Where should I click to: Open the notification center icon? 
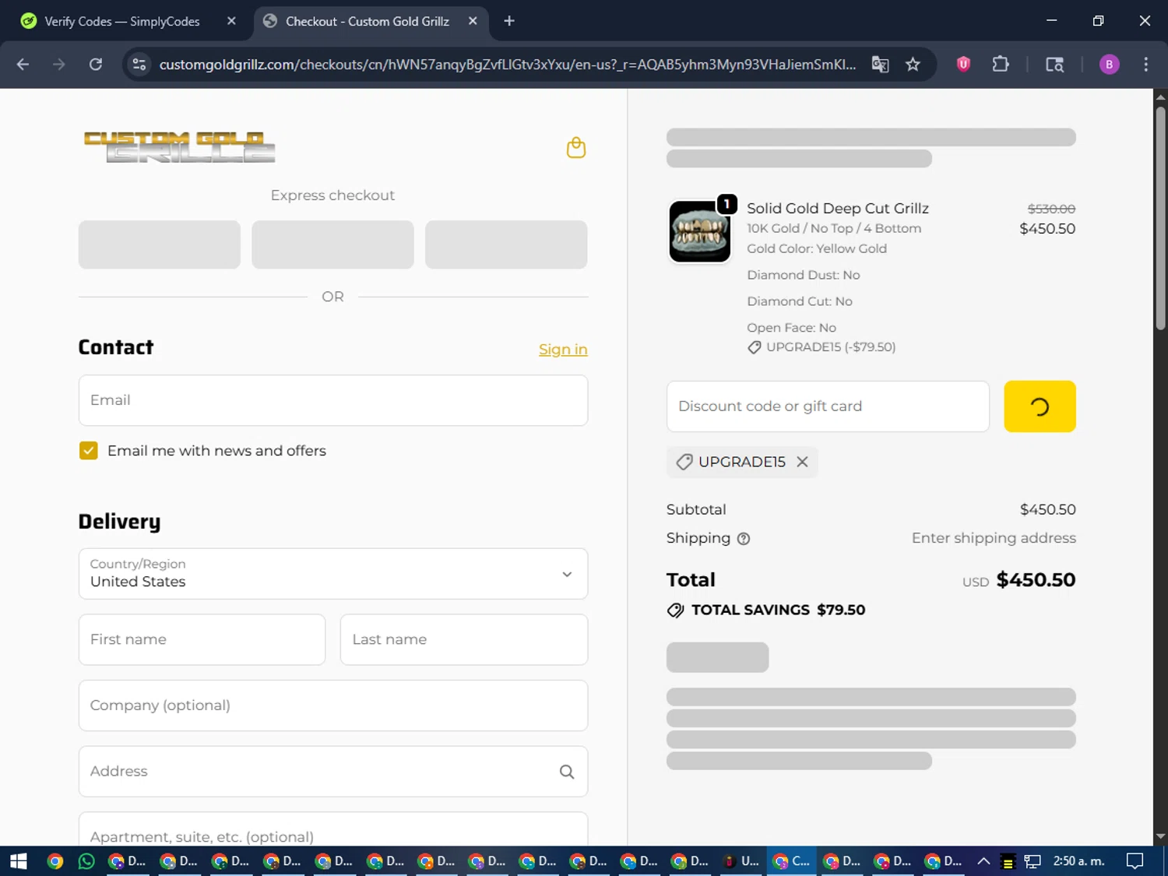(x=1135, y=861)
